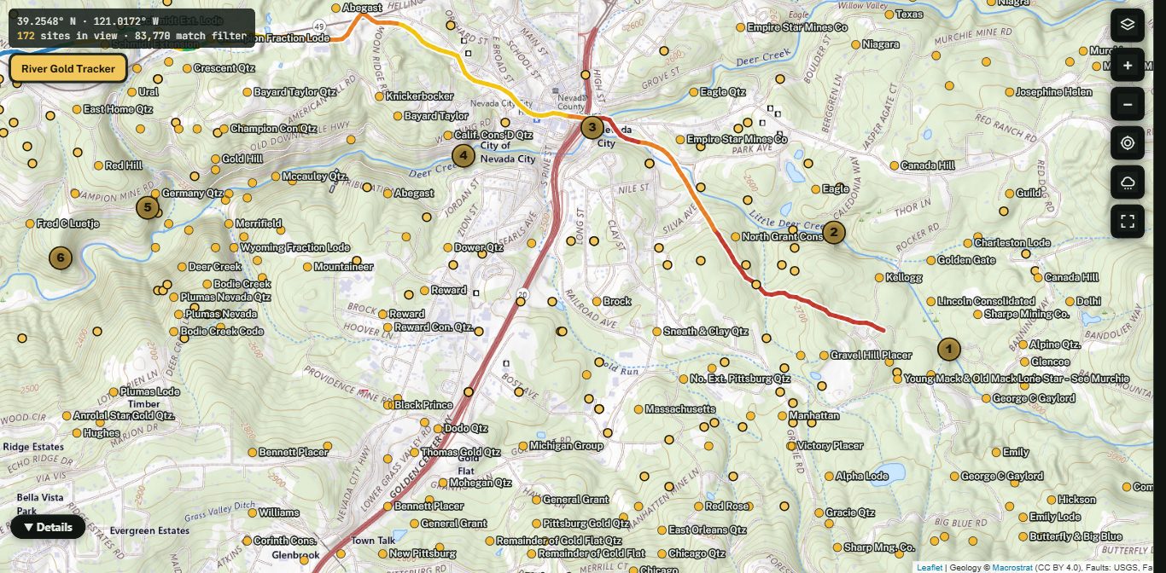
Task: Enter fullscreen map mode
Action: tap(1128, 222)
